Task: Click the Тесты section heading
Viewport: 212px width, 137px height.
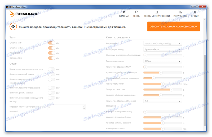Action: 13,37
